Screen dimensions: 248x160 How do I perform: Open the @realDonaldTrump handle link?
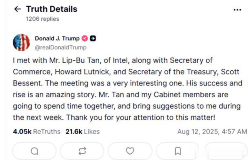tap(61, 48)
